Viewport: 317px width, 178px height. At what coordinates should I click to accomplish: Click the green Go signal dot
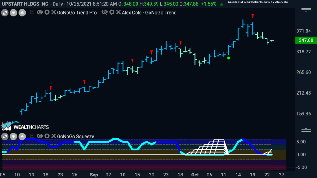(x=229, y=58)
